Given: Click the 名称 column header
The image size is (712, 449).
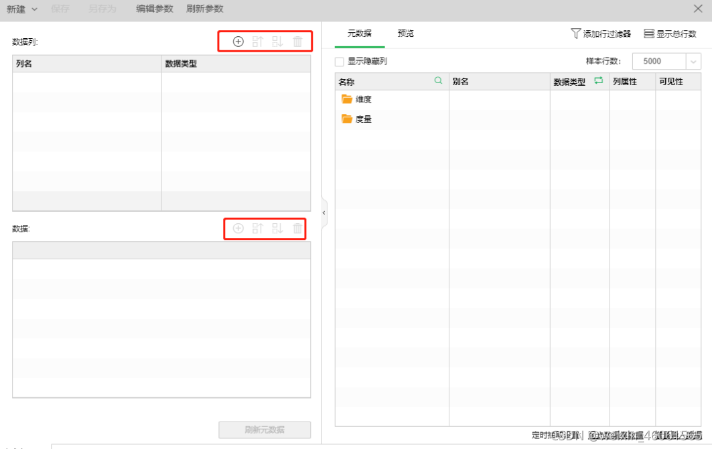Looking at the screenshot, I should (392, 82).
